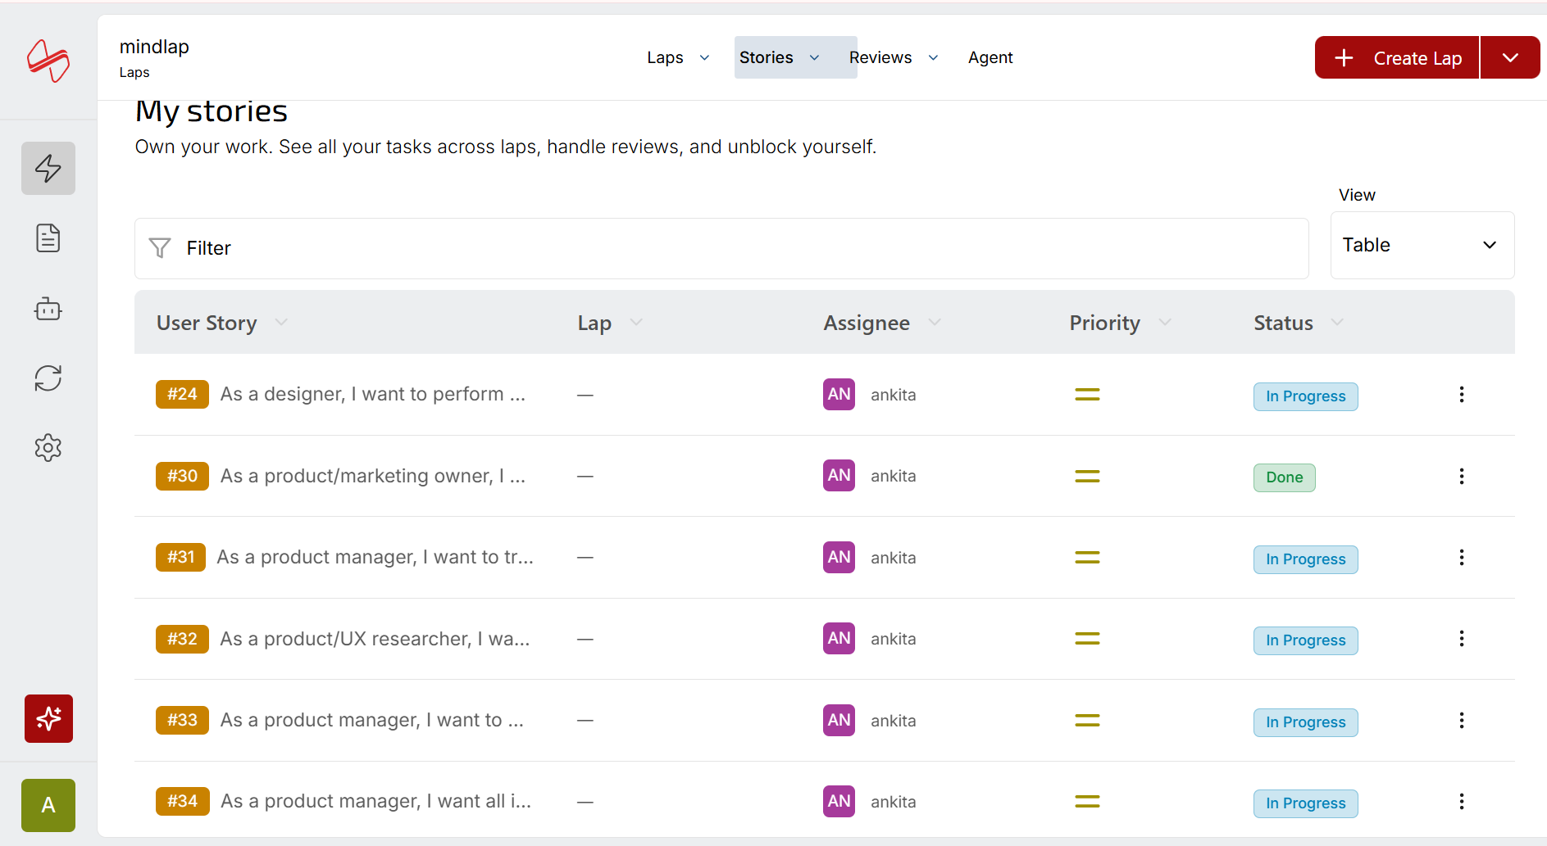Click the #30 story ID badge
The width and height of the screenshot is (1547, 846).
click(x=182, y=476)
